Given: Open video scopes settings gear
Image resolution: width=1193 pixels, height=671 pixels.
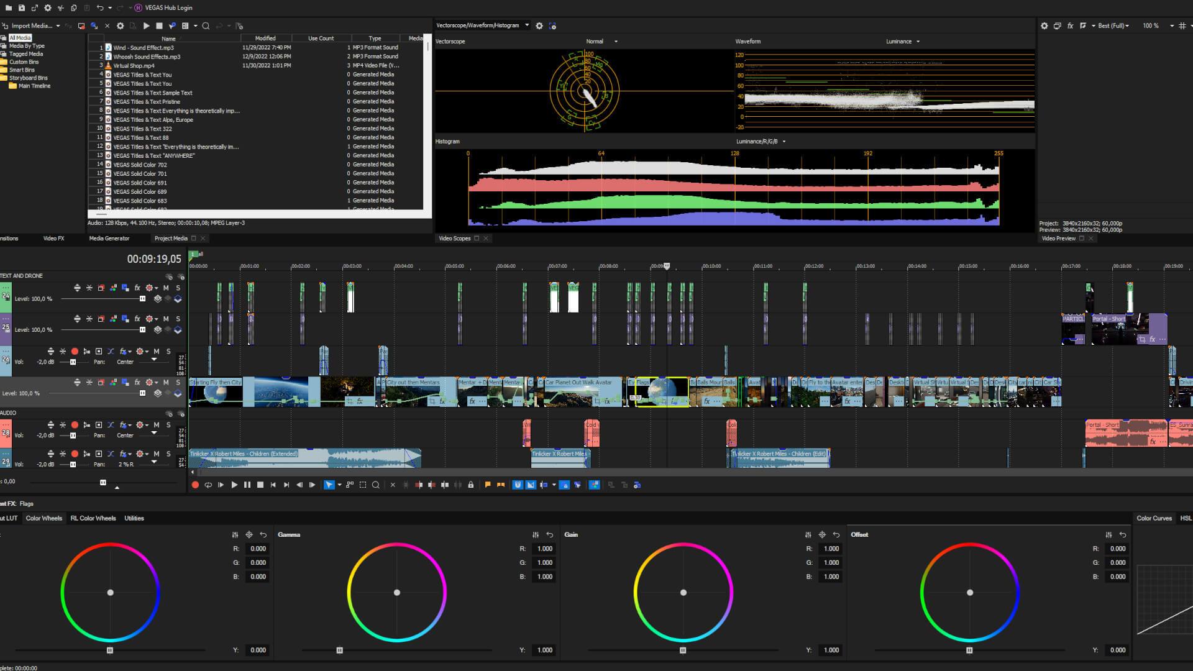Looking at the screenshot, I should pos(539,26).
